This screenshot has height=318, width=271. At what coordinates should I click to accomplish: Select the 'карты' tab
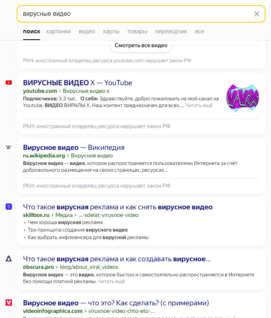pos(111,31)
